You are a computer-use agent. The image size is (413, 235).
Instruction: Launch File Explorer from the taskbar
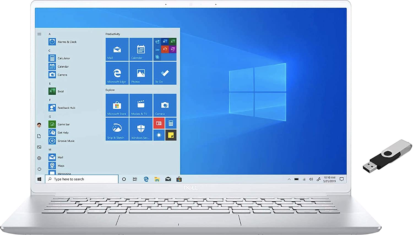point(157,179)
